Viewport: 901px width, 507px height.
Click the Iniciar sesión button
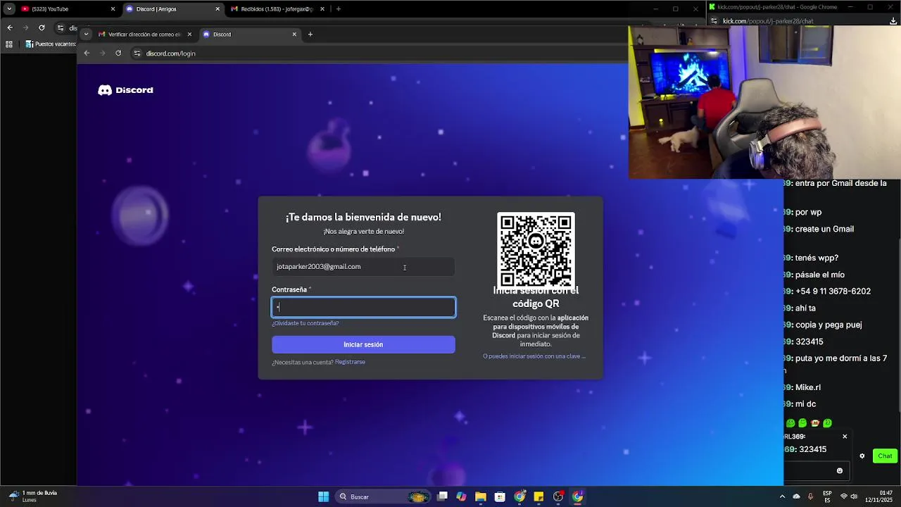point(363,344)
